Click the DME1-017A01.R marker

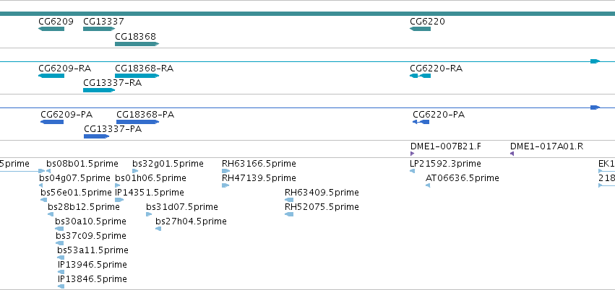pos(512,154)
